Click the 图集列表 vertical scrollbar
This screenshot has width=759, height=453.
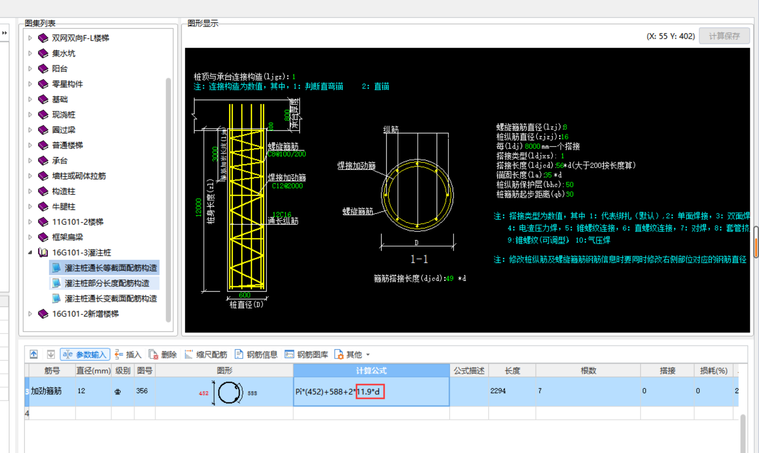pos(169,199)
